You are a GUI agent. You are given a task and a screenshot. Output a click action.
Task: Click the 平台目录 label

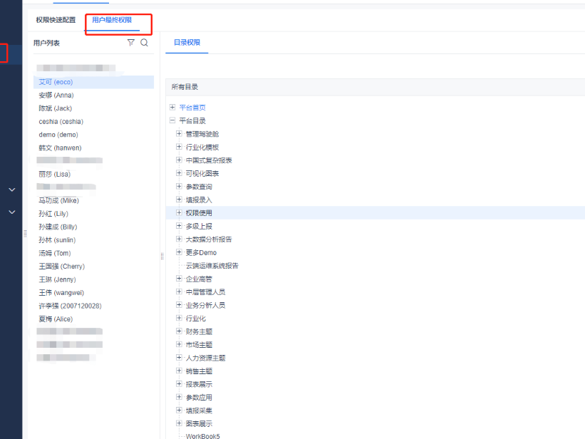[x=192, y=120]
